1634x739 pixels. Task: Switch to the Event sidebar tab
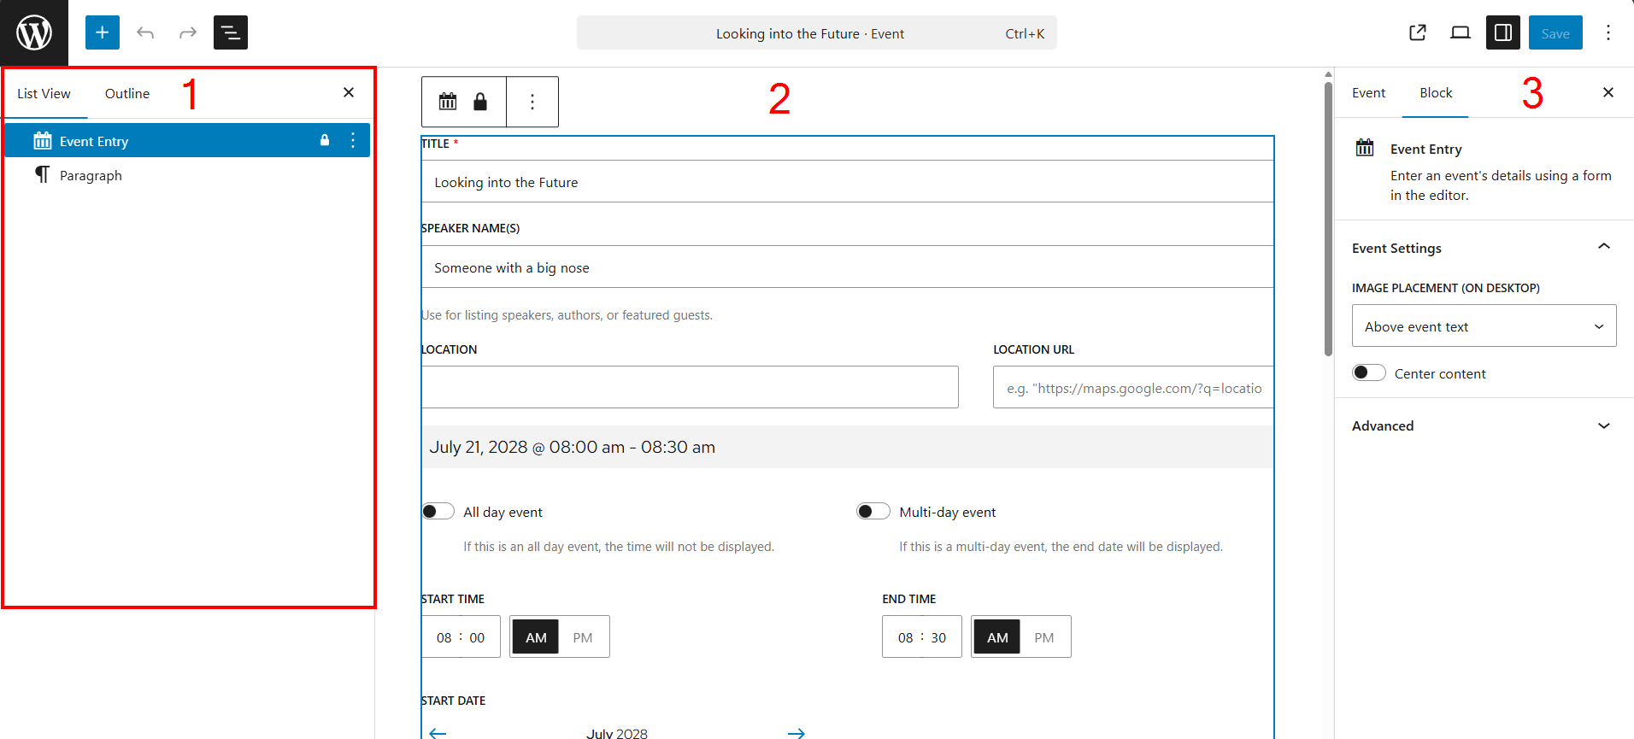click(1368, 92)
